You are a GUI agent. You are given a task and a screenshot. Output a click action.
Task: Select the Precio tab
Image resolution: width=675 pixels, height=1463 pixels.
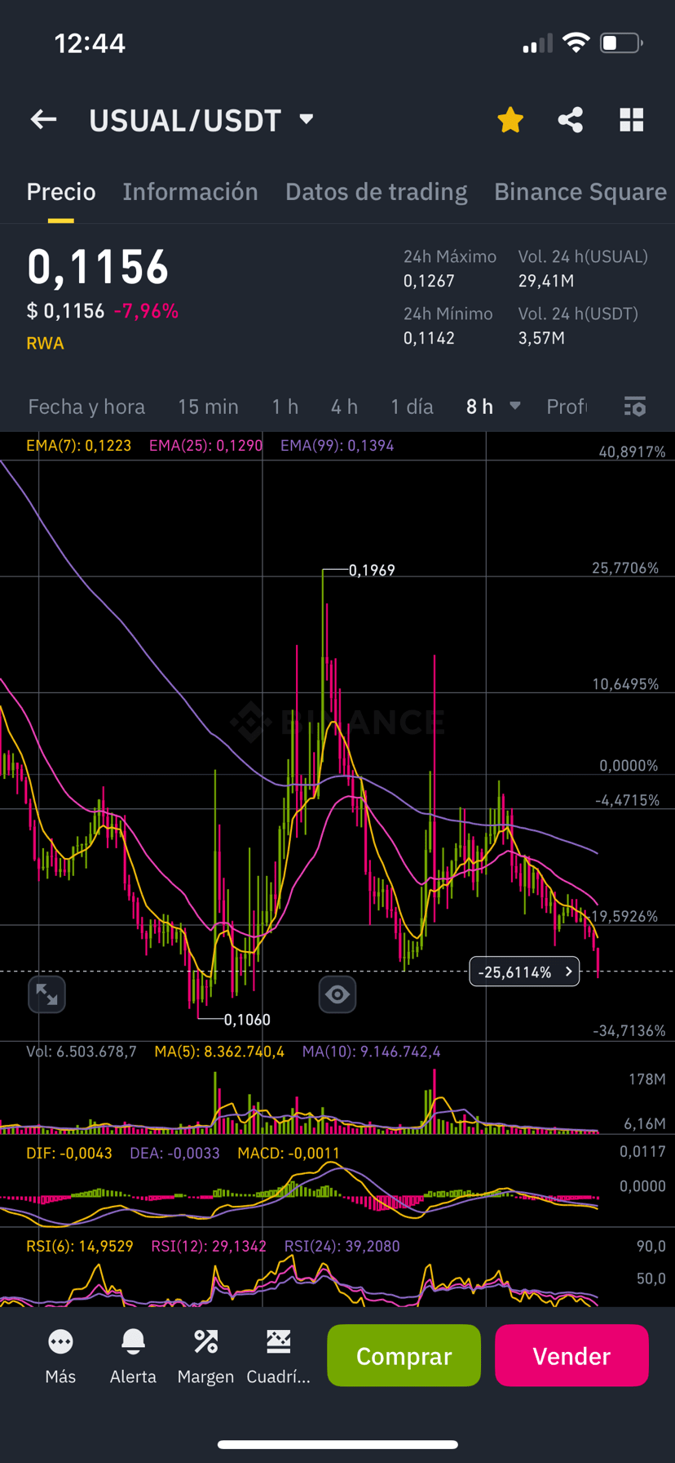click(61, 192)
